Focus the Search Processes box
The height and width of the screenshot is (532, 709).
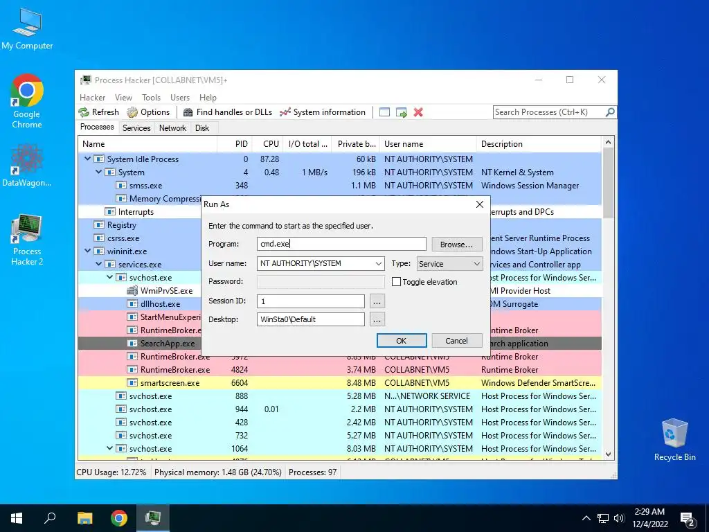coord(549,112)
